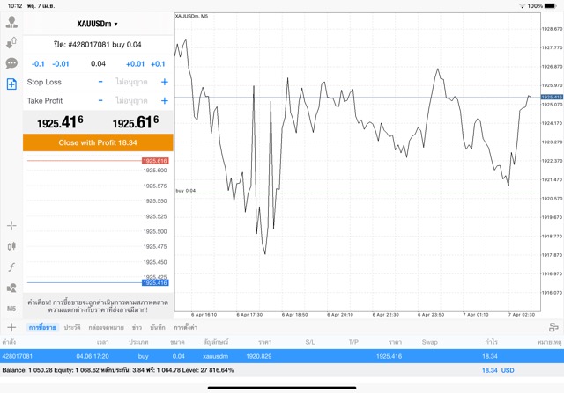Open the chat messages icon
The width and height of the screenshot is (564, 393).
pyautogui.click(x=11, y=63)
